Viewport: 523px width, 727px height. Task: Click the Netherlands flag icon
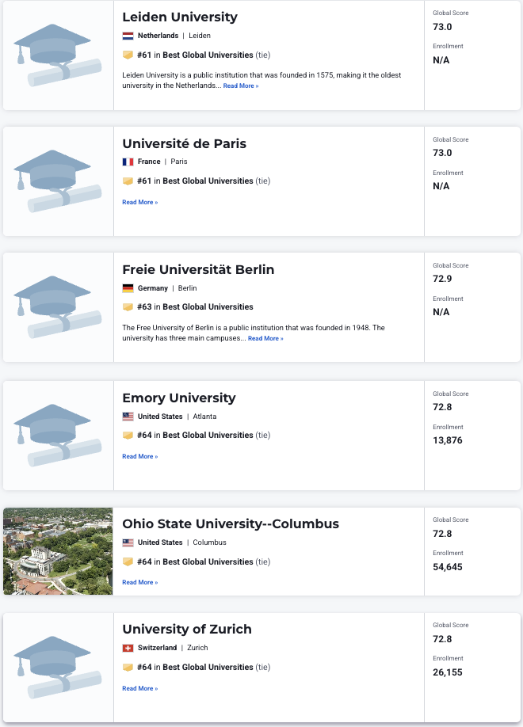click(x=128, y=36)
